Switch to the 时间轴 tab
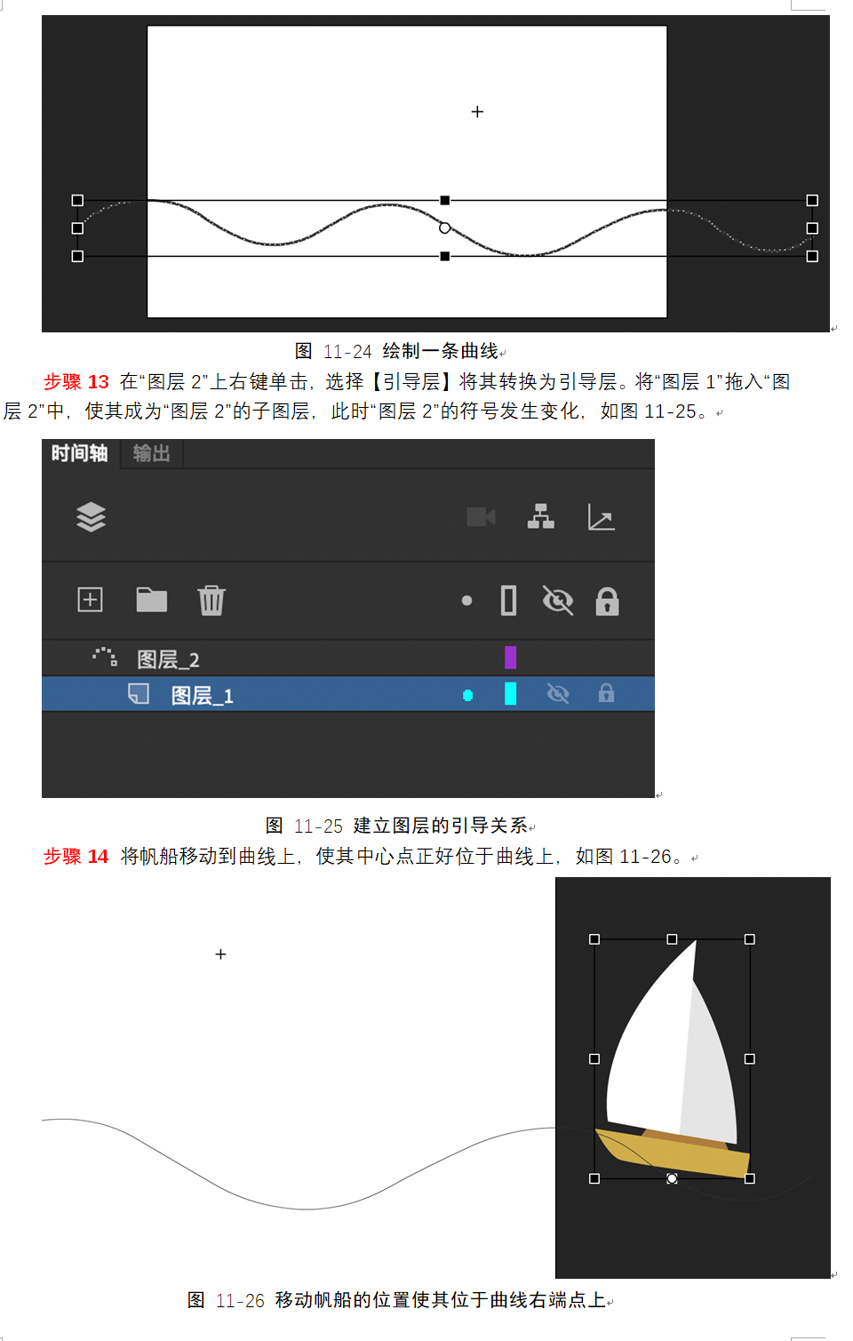The width and height of the screenshot is (853, 1341). [x=79, y=453]
